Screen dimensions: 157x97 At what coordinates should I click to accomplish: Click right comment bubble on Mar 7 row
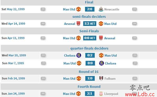(135, 63)
